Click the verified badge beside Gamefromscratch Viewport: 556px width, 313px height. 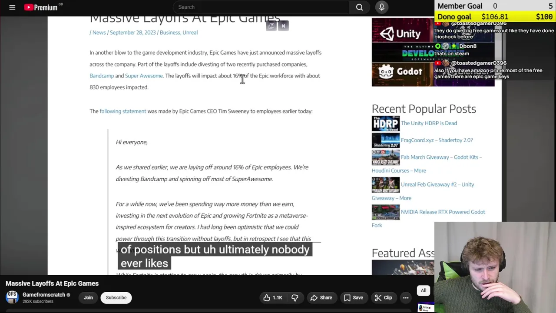coord(68,295)
